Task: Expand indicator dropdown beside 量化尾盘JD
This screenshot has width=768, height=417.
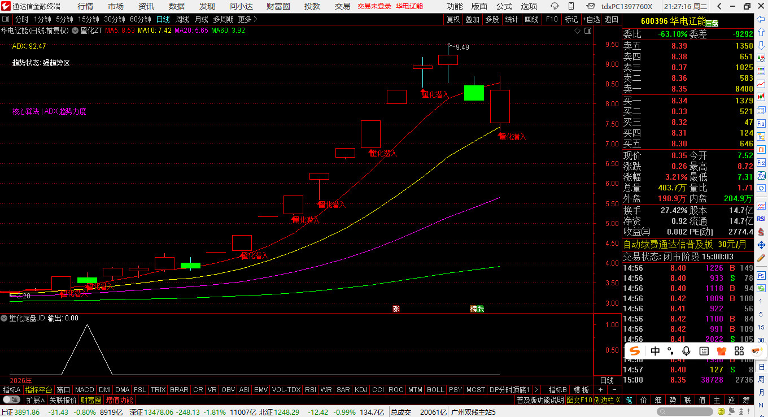Action: (x=5, y=318)
